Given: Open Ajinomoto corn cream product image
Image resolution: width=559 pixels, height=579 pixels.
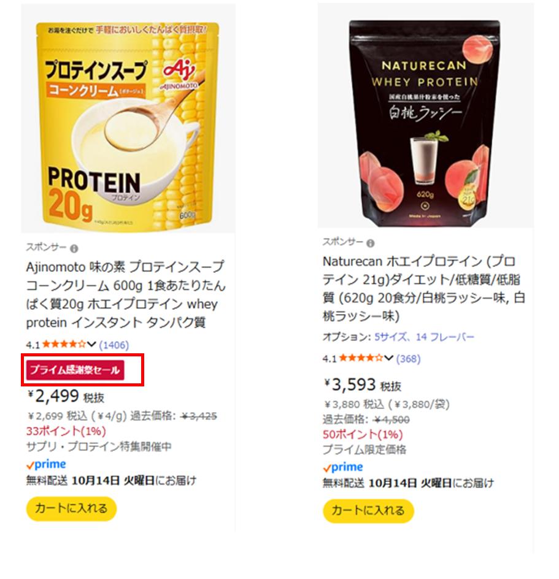Looking at the screenshot, I should point(128,118).
